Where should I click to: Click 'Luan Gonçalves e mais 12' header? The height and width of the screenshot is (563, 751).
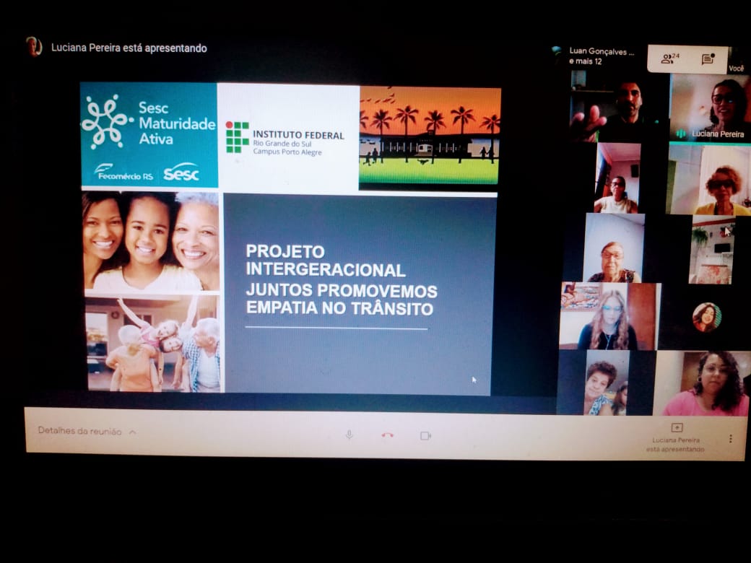click(601, 56)
